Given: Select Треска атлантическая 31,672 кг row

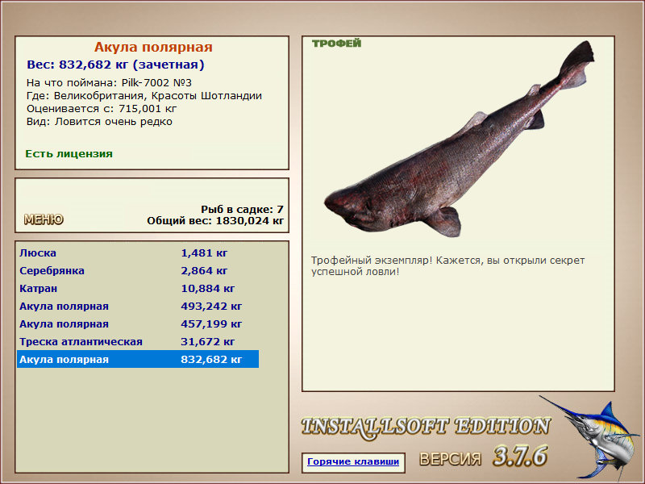Looking at the screenshot, I should [x=138, y=341].
